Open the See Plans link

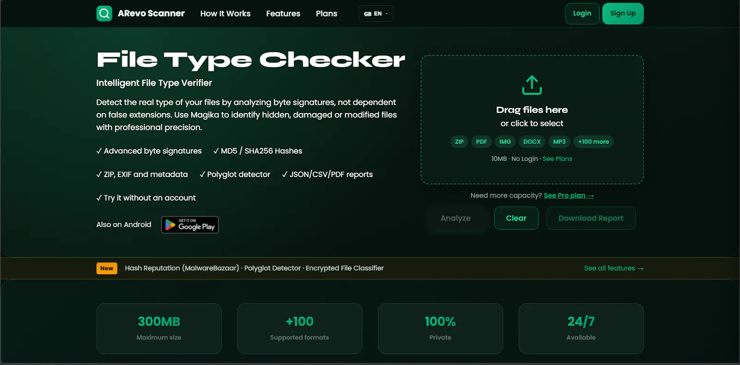tap(557, 159)
